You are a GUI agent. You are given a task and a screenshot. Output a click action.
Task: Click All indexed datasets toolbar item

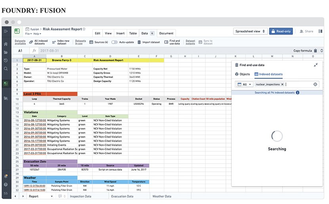tap(38, 42)
